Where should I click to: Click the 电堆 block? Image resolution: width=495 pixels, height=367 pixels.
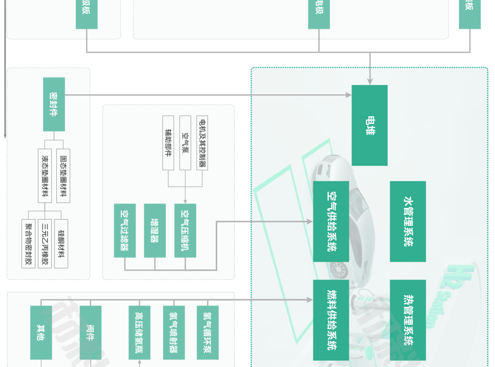click(x=369, y=125)
